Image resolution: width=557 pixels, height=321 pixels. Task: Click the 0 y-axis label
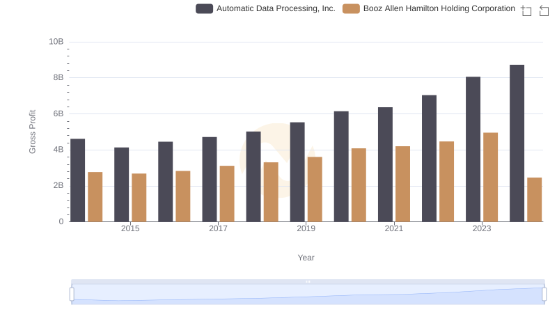pyautogui.click(x=61, y=221)
